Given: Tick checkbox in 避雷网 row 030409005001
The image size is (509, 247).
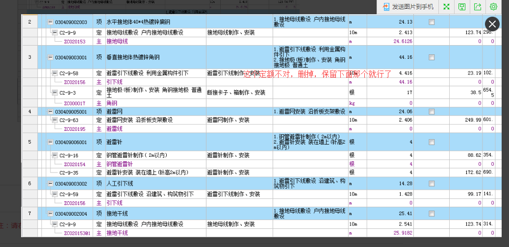Looking at the screenshot, I should coord(432,112).
